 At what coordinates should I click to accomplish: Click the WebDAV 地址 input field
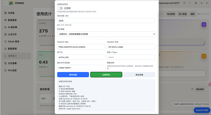coord(81,47)
